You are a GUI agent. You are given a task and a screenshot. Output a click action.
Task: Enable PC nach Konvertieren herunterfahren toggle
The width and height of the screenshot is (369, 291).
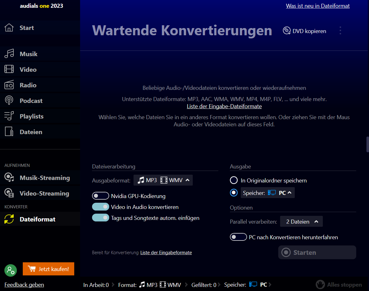tap(238, 237)
